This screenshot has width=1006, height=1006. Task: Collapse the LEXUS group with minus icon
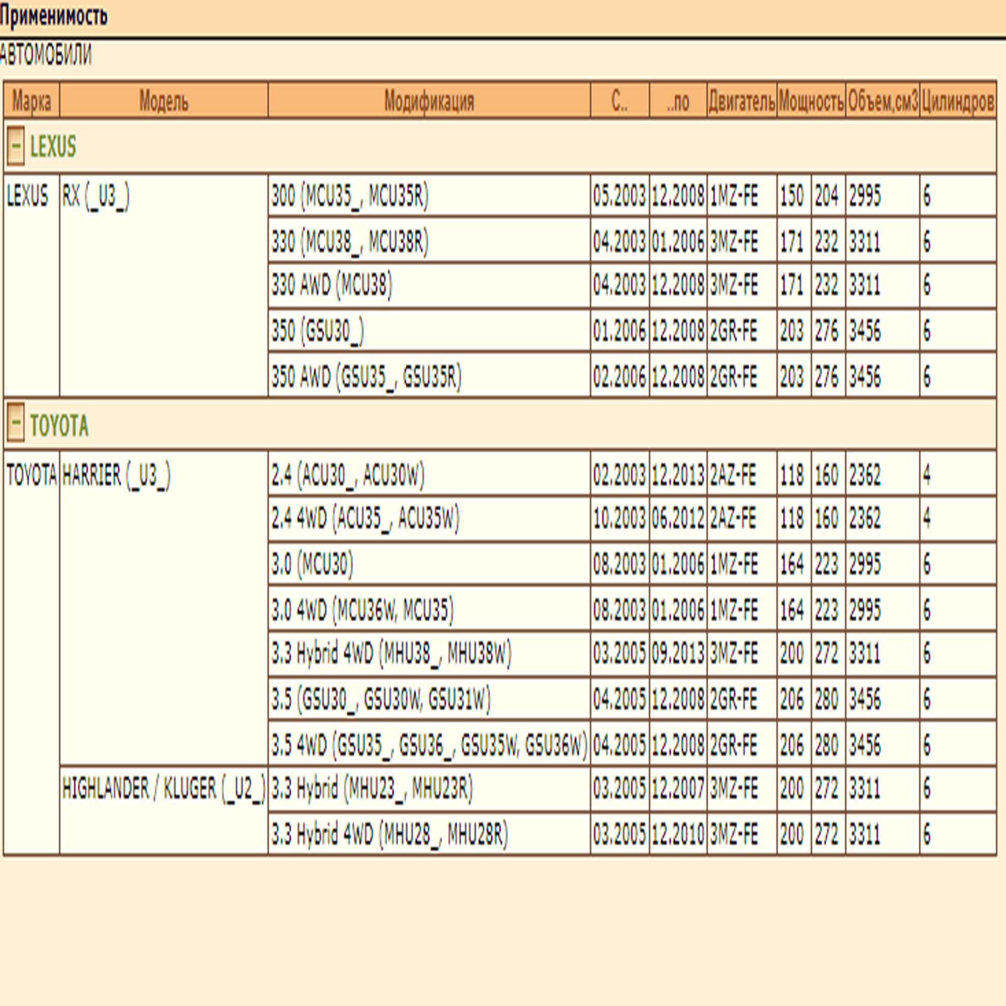click(x=16, y=146)
